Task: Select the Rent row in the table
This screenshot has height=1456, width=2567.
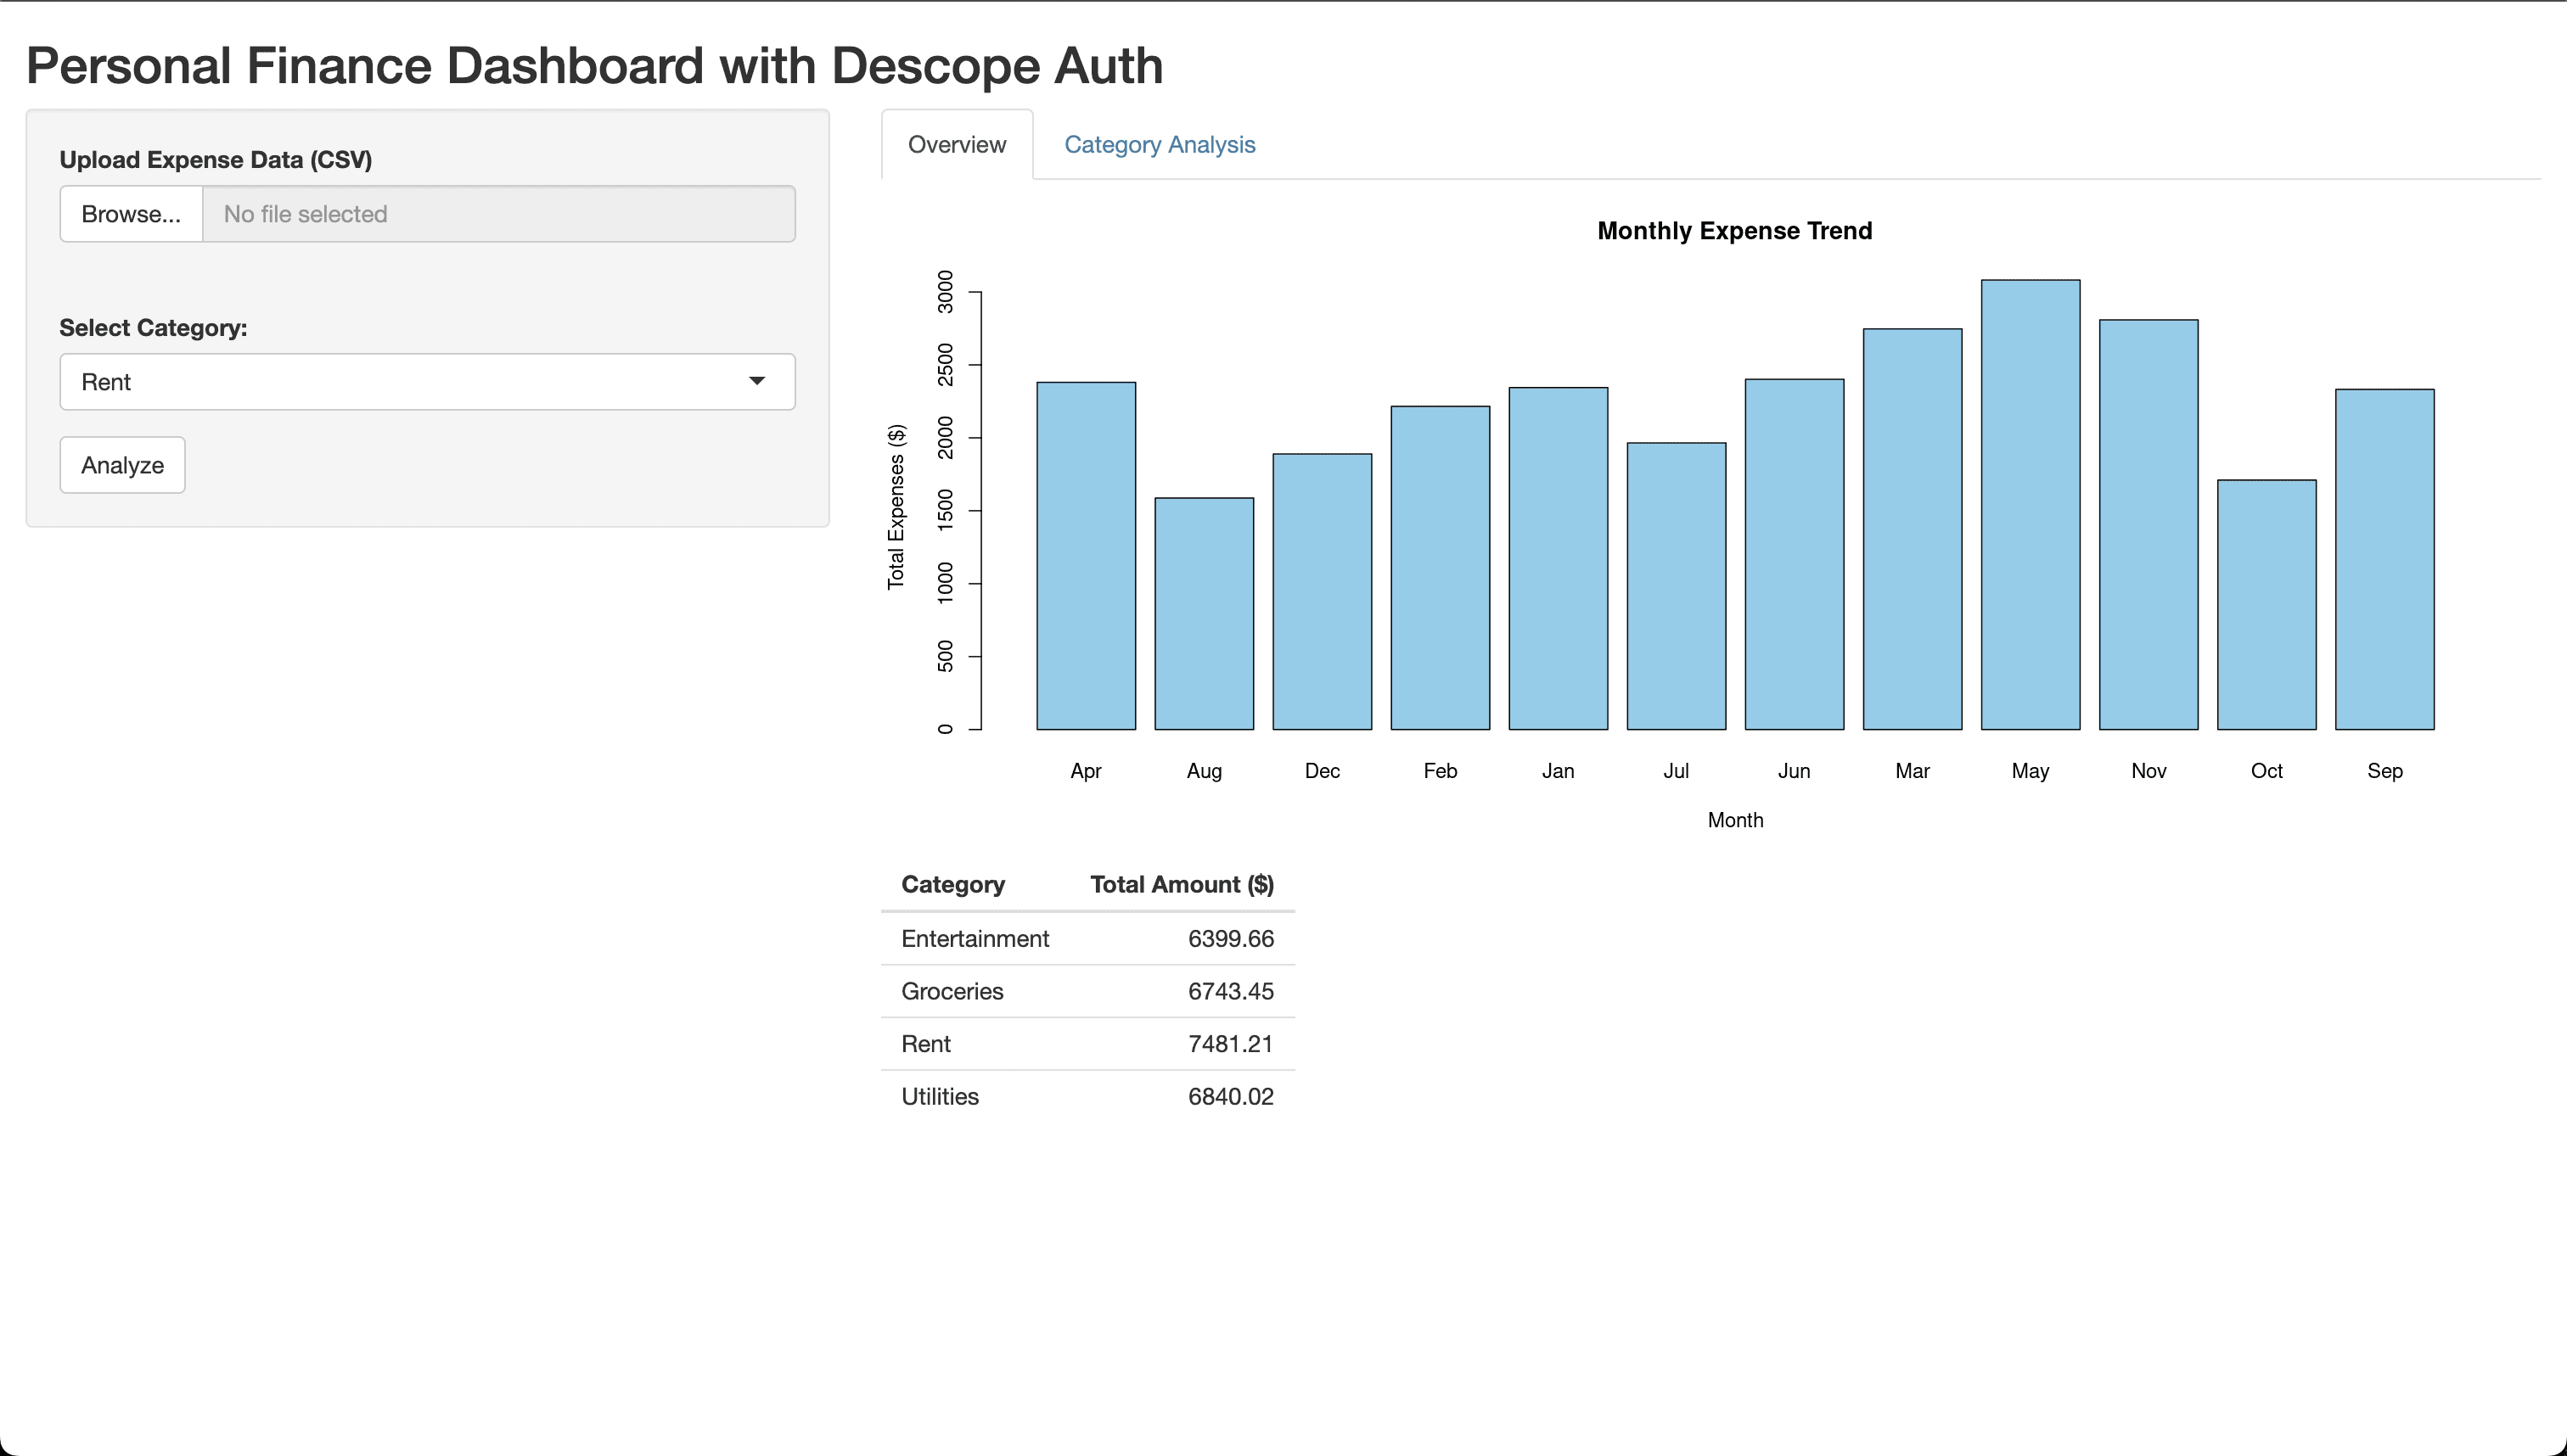Action: point(926,1043)
